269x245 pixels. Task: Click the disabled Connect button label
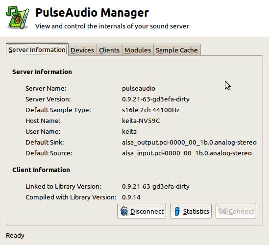(x=241, y=211)
